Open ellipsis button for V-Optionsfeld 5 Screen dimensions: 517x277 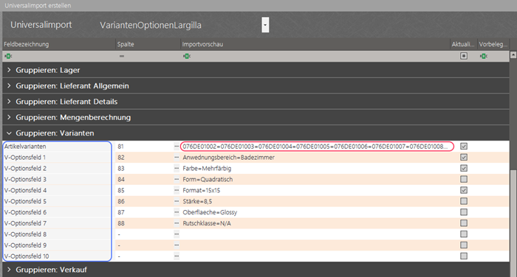[177, 201]
